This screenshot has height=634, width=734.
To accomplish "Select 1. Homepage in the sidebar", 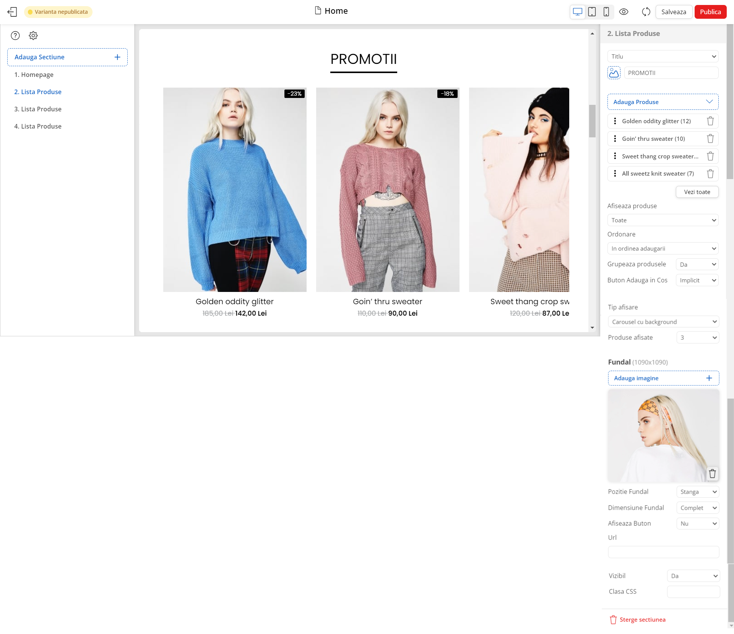I will [34, 75].
